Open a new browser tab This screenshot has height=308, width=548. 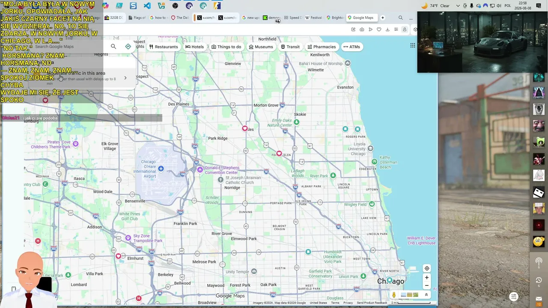point(383,18)
